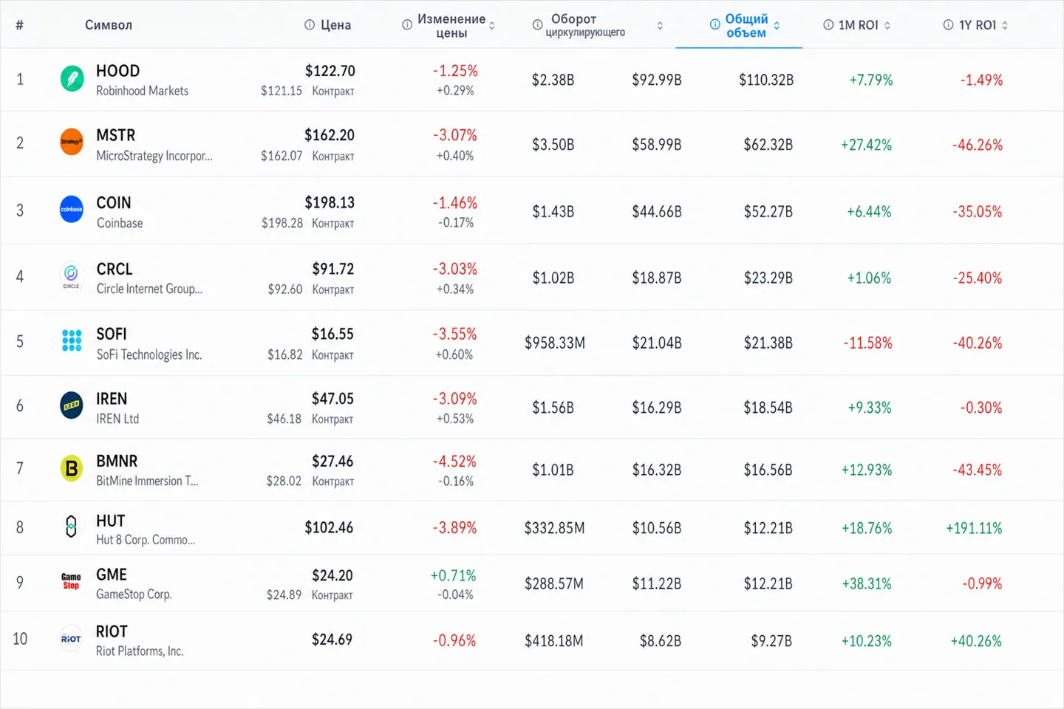
Task: Click GME's +38.31% 1M ROI value
Action: (867, 583)
